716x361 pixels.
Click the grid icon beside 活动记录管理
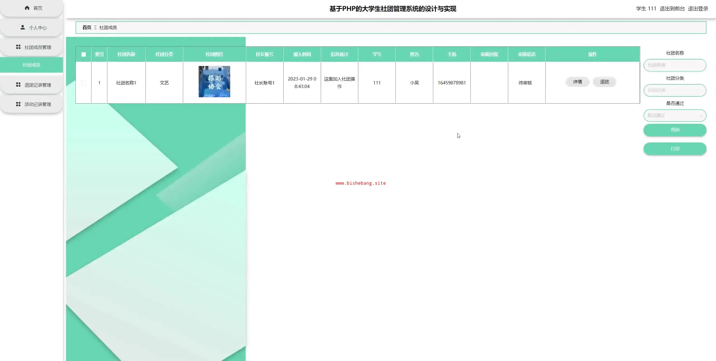[x=18, y=104]
